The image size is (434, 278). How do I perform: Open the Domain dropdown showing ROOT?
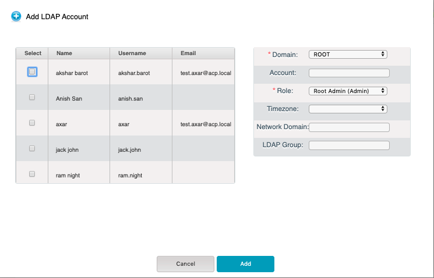coord(348,55)
